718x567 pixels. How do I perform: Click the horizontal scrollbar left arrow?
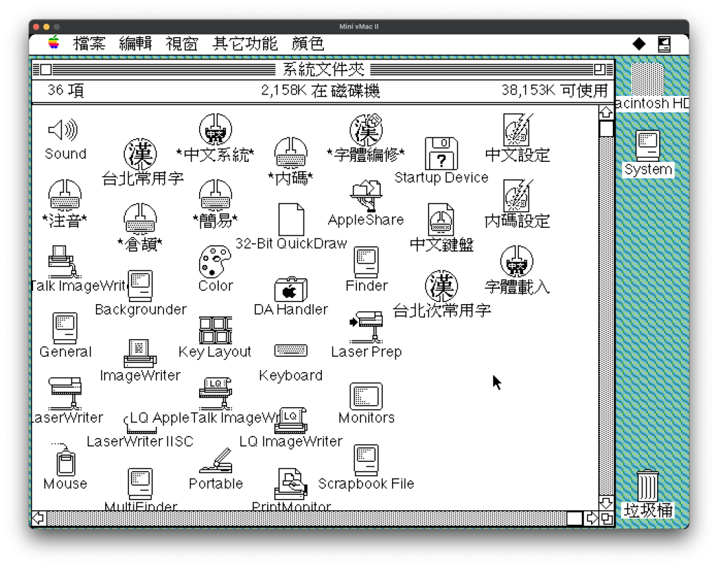[39, 519]
